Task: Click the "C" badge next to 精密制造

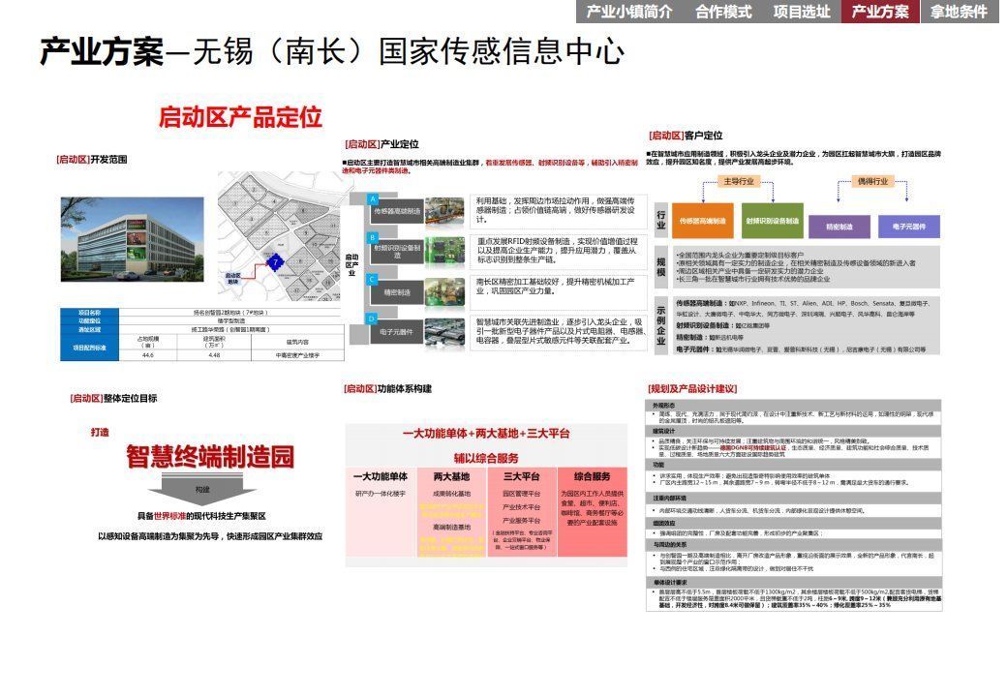Action: click(x=371, y=279)
